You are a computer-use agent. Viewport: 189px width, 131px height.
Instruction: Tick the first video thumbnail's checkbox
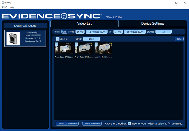(56, 44)
